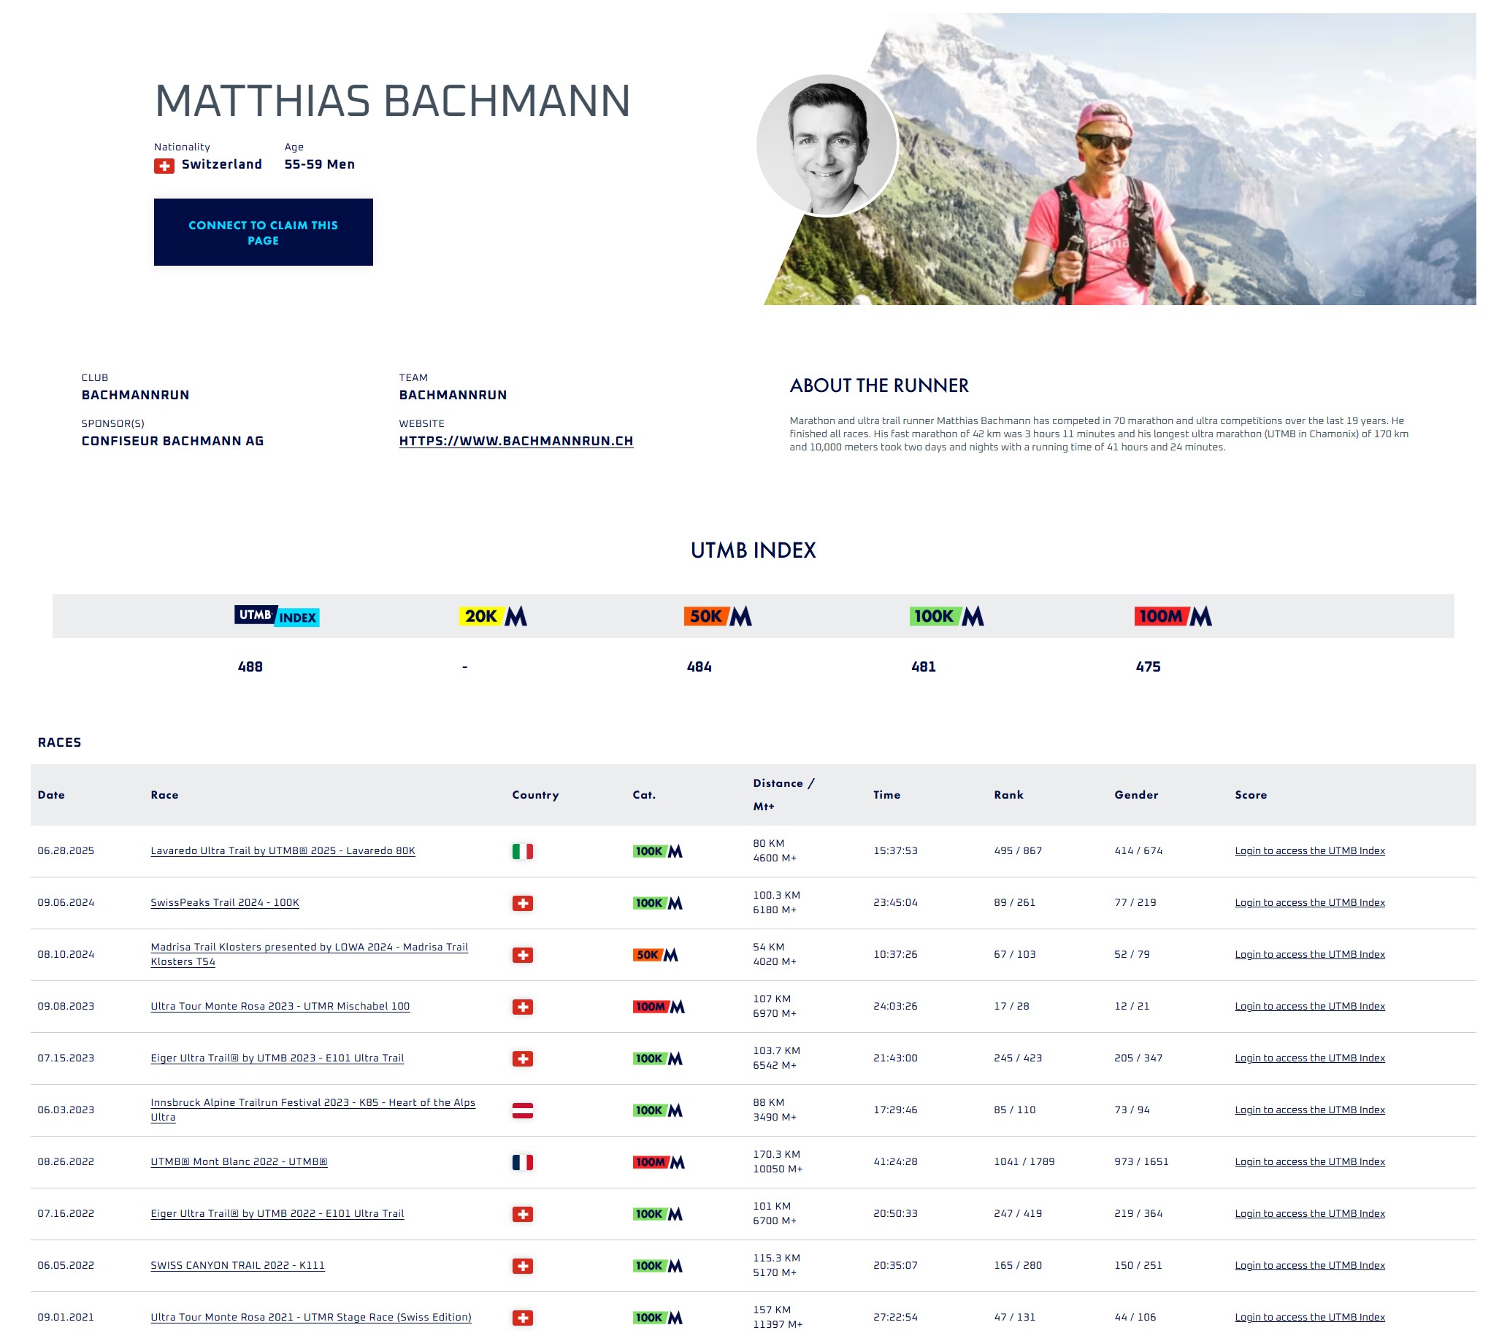The width and height of the screenshot is (1499, 1341).
Task: Click 100K badge in Eiger 2023 row
Action: pos(657,1058)
